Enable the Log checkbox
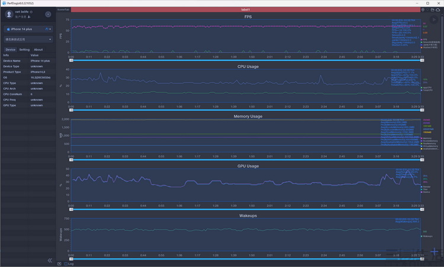The height and width of the screenshot is (267, 444). 66,263
